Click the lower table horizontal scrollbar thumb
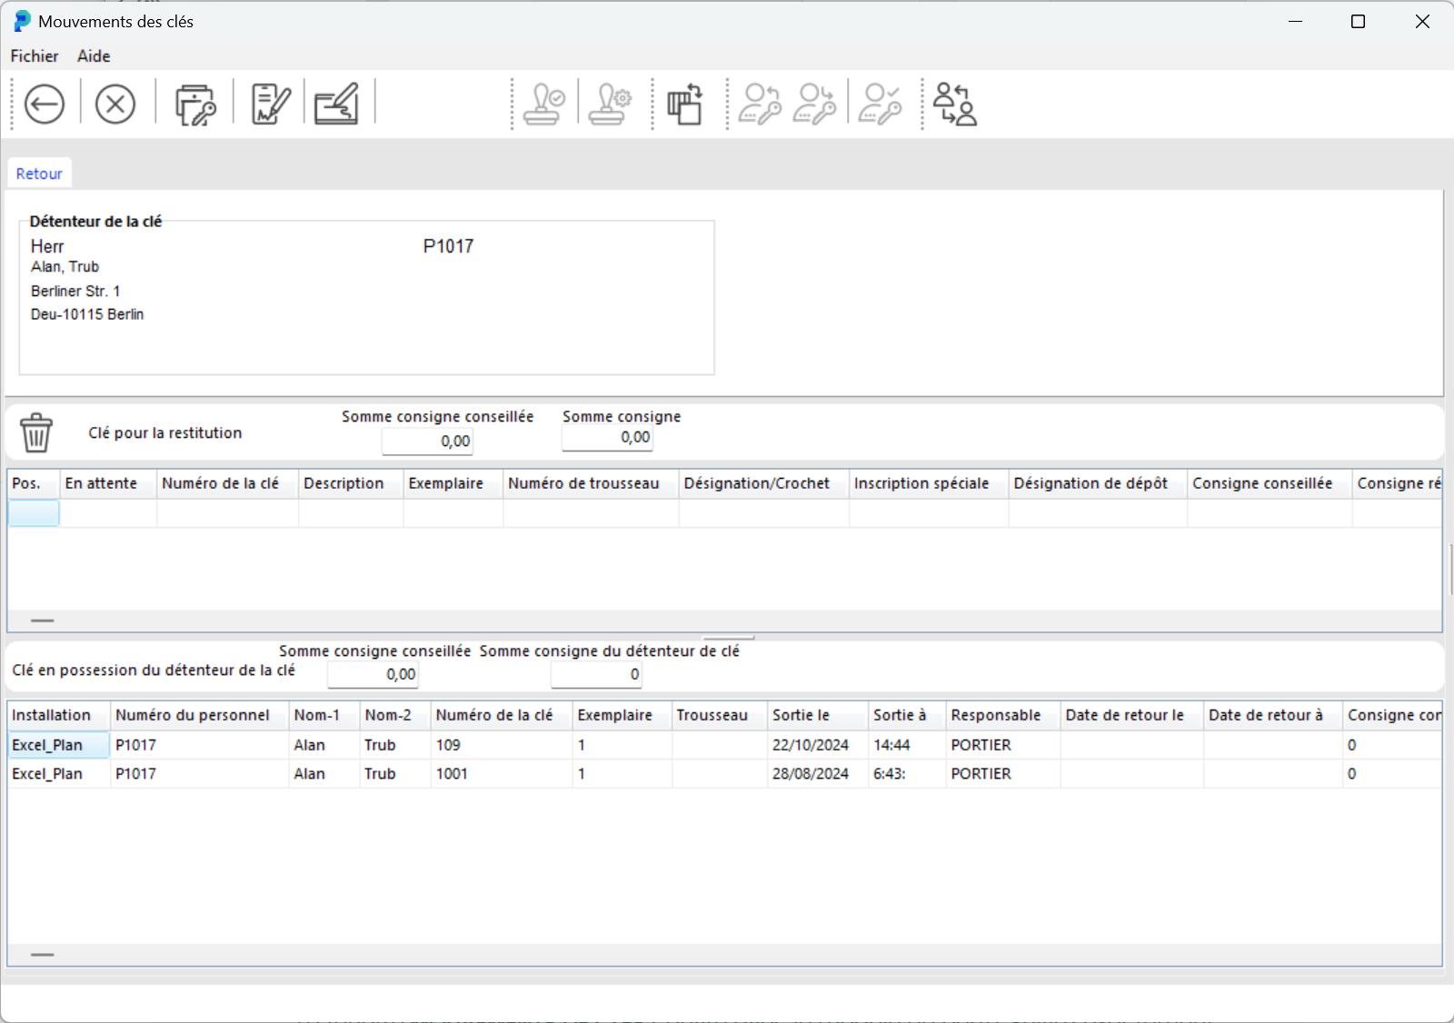Screen dimensions: 1454x1023 (43, 955)
